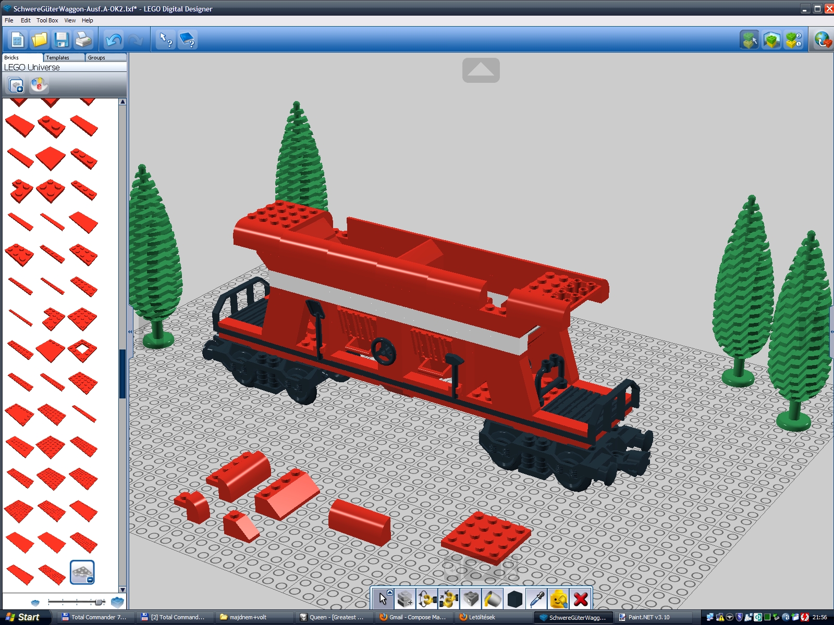
Task: Select the Clone brick tool
Action: 405,599
